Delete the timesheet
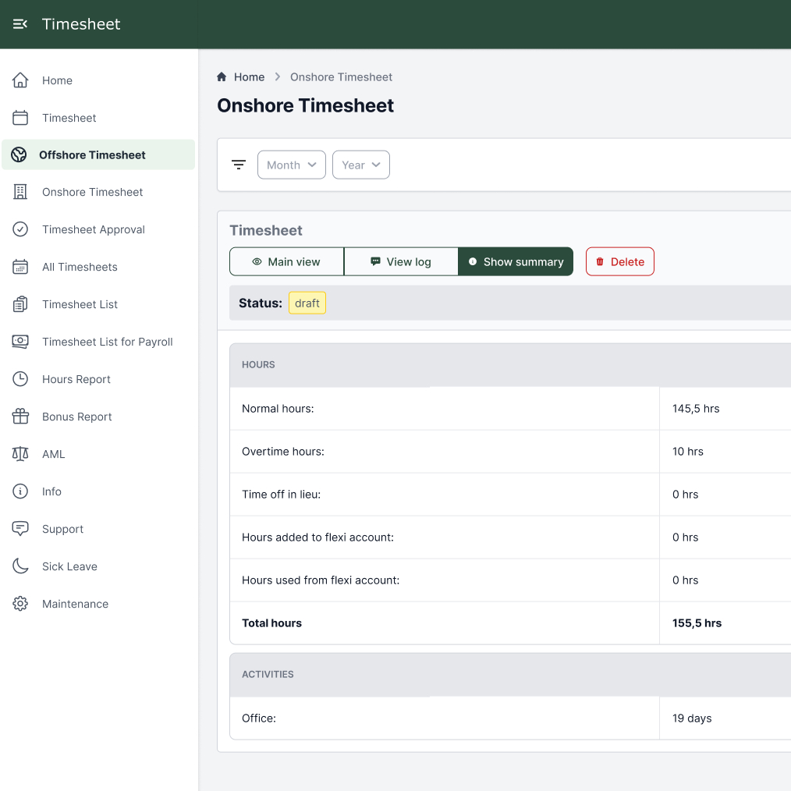Screen dimensions: 791x791 pos(619,262)
